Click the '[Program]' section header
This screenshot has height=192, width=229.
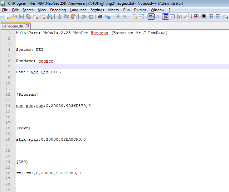[x=27, y=94]
